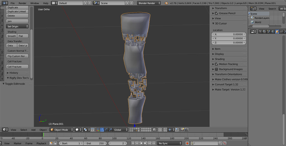Viewport: 286px width, 146px height.
Task: Open the Render Layers properties tab
Action: coord(264,32)
